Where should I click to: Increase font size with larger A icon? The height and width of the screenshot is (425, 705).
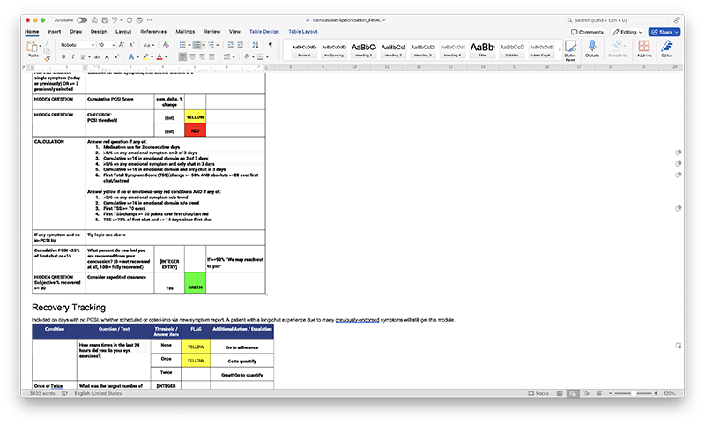click(122, 45)
